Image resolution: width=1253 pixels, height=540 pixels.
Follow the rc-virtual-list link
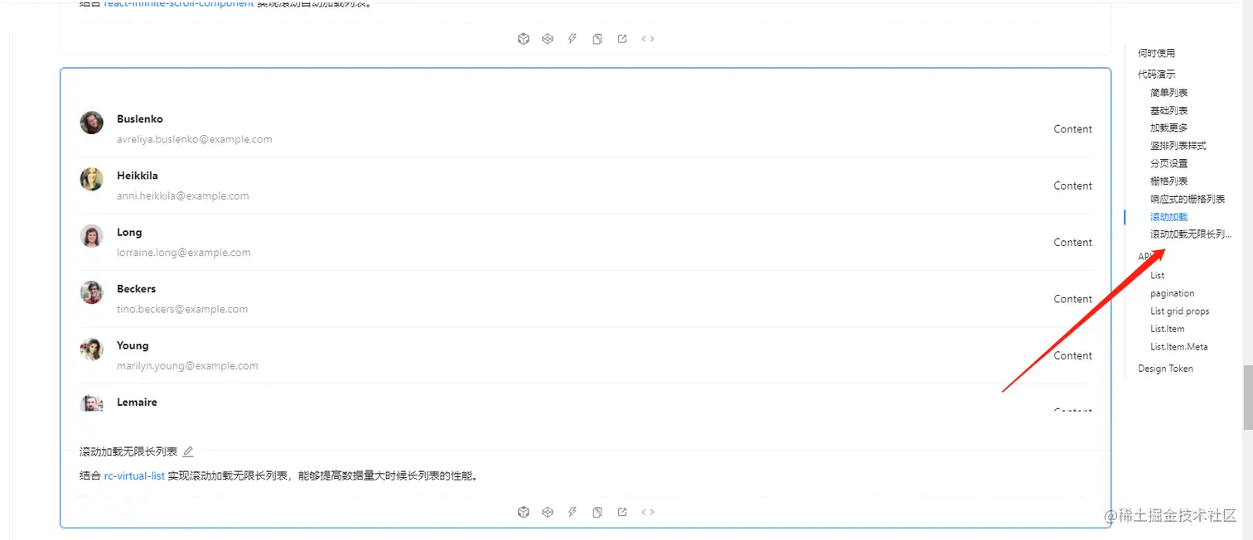click(134, 476)
